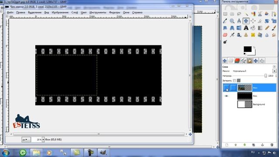The height and width of the screenshot is (157, 279).
Task: Select the Clone stamp tool
Action: pos(246,35)
